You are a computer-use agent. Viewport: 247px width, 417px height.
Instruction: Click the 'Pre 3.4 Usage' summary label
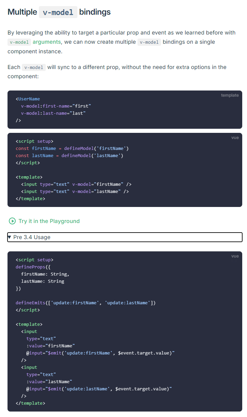32,237
